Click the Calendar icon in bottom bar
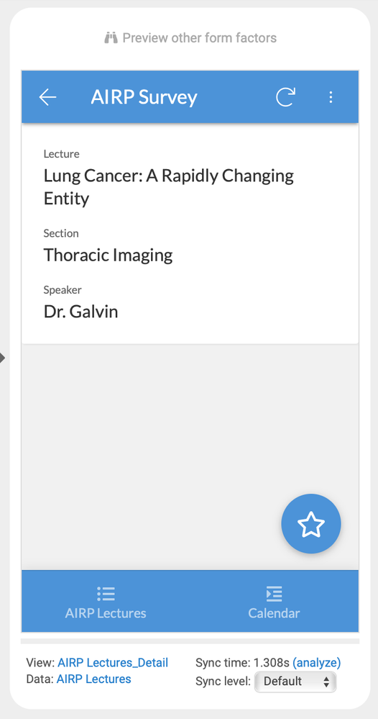378x719 pixels. (274, 593)
